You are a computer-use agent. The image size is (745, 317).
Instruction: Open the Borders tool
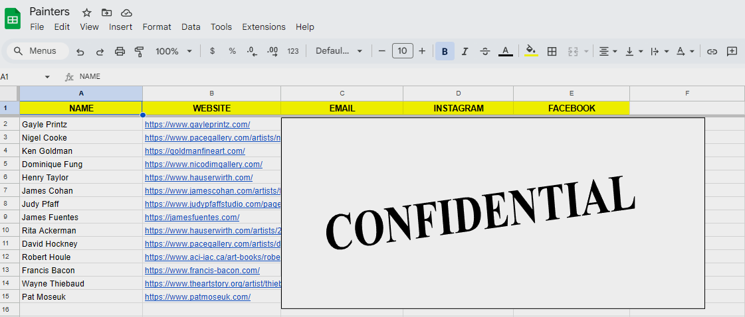tap(552, 51)
